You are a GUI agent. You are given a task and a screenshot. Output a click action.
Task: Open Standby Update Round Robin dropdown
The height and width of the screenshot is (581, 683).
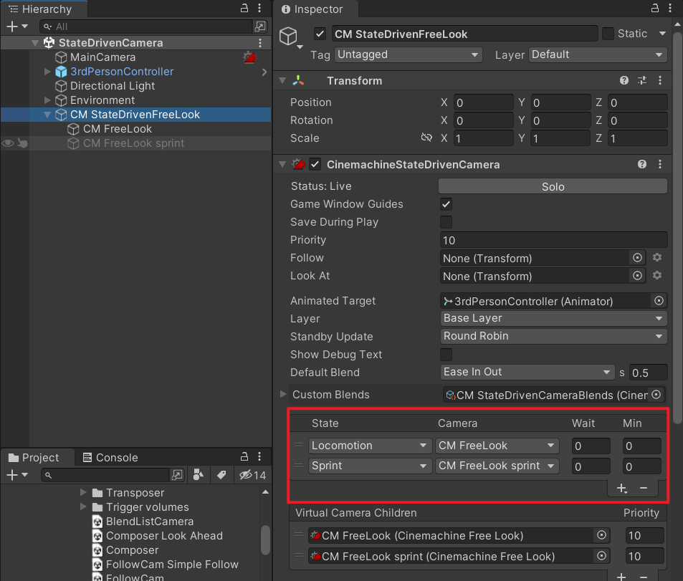pyautogui.click(x=553, y=336)
